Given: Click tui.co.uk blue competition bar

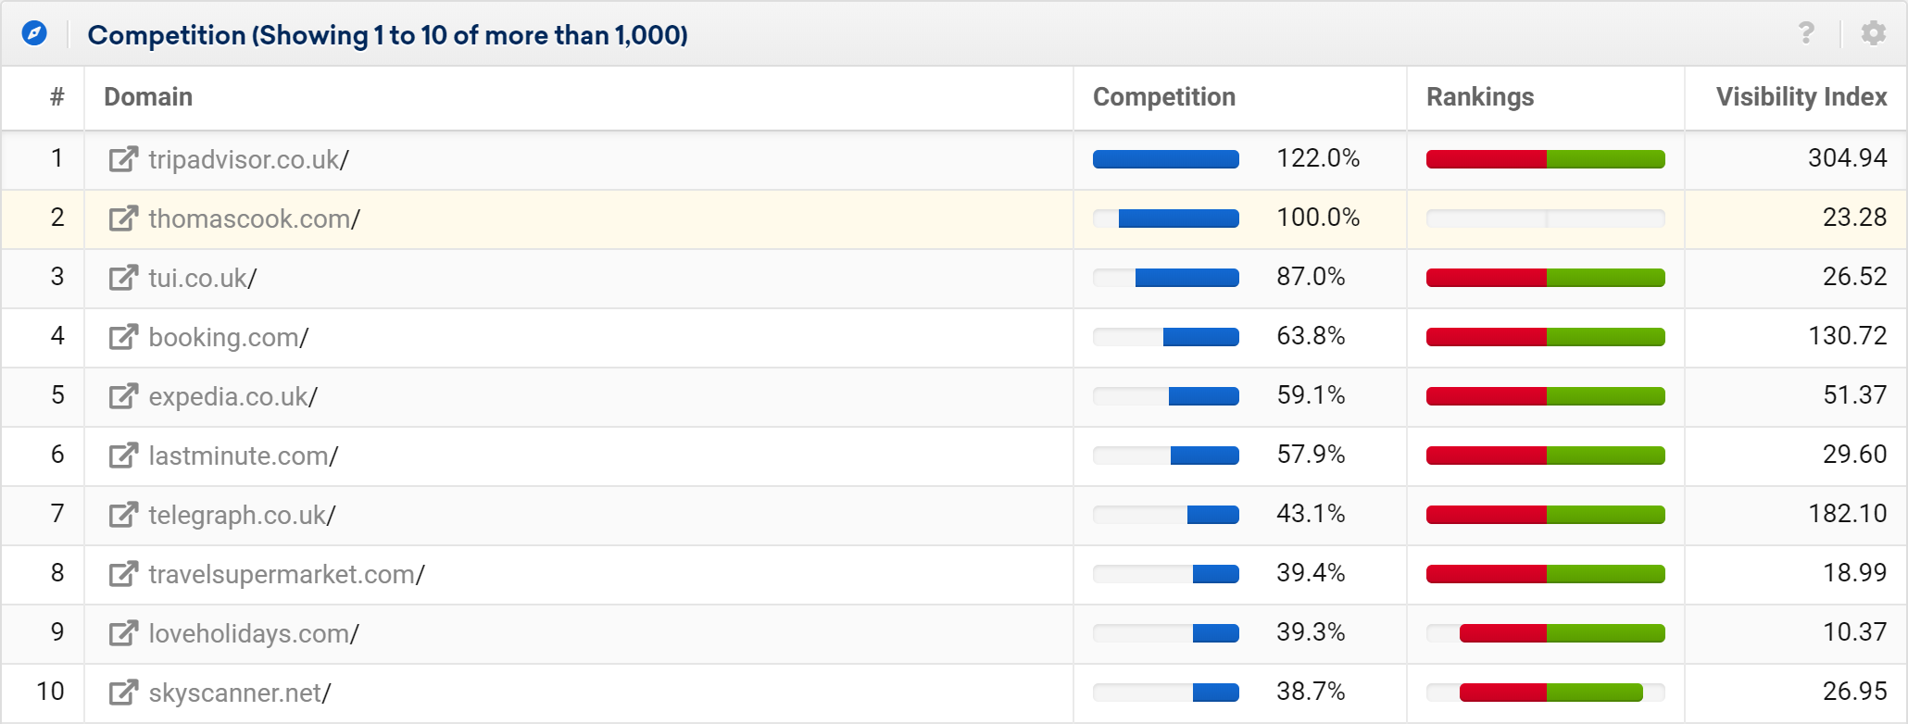Looking at the screenshot, I should coord(1187,278).
